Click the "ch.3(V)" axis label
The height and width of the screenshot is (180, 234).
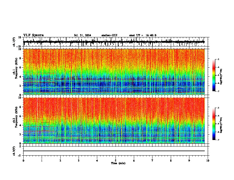[14, 151]
